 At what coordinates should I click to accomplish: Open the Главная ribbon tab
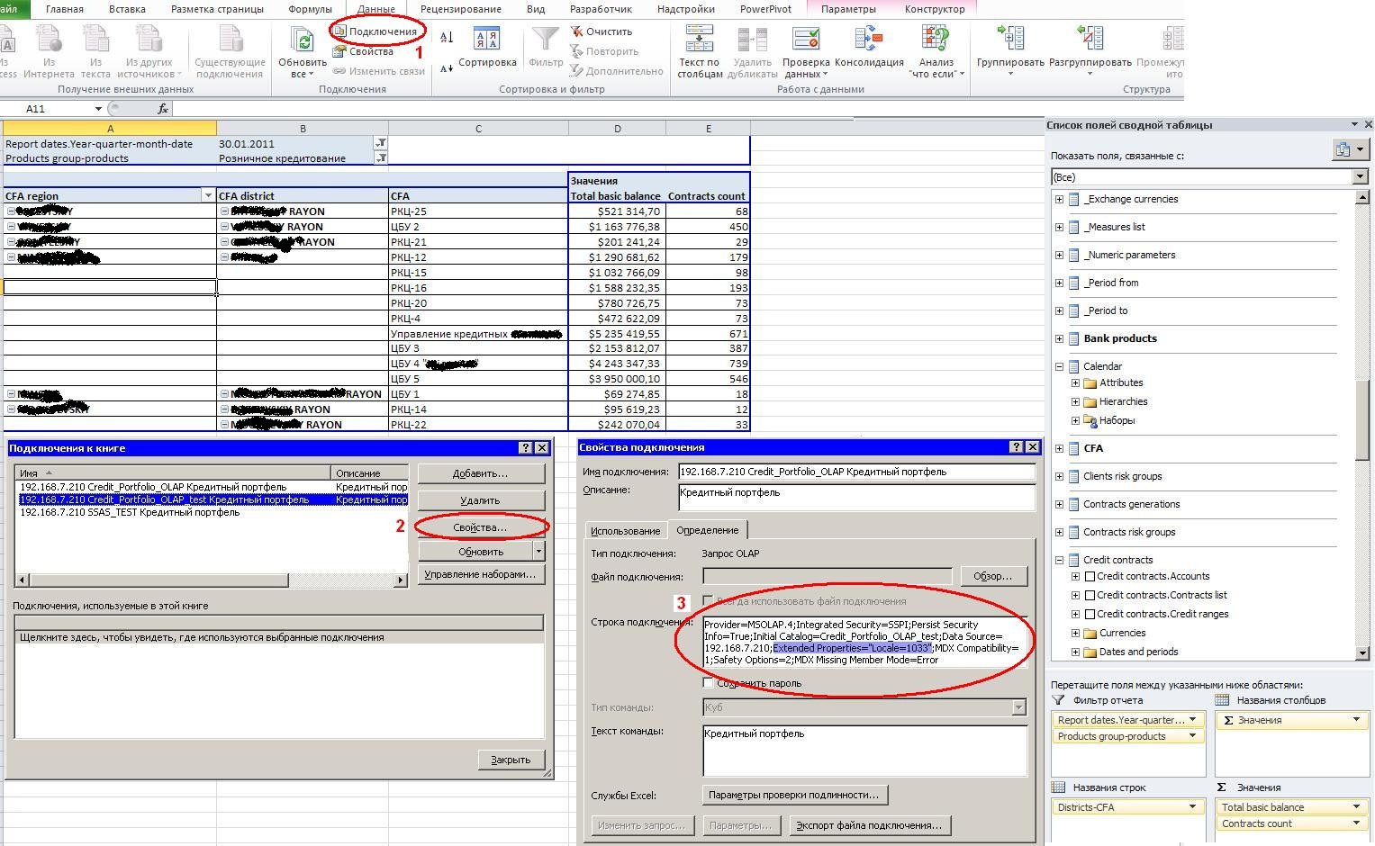coord(64,9)
